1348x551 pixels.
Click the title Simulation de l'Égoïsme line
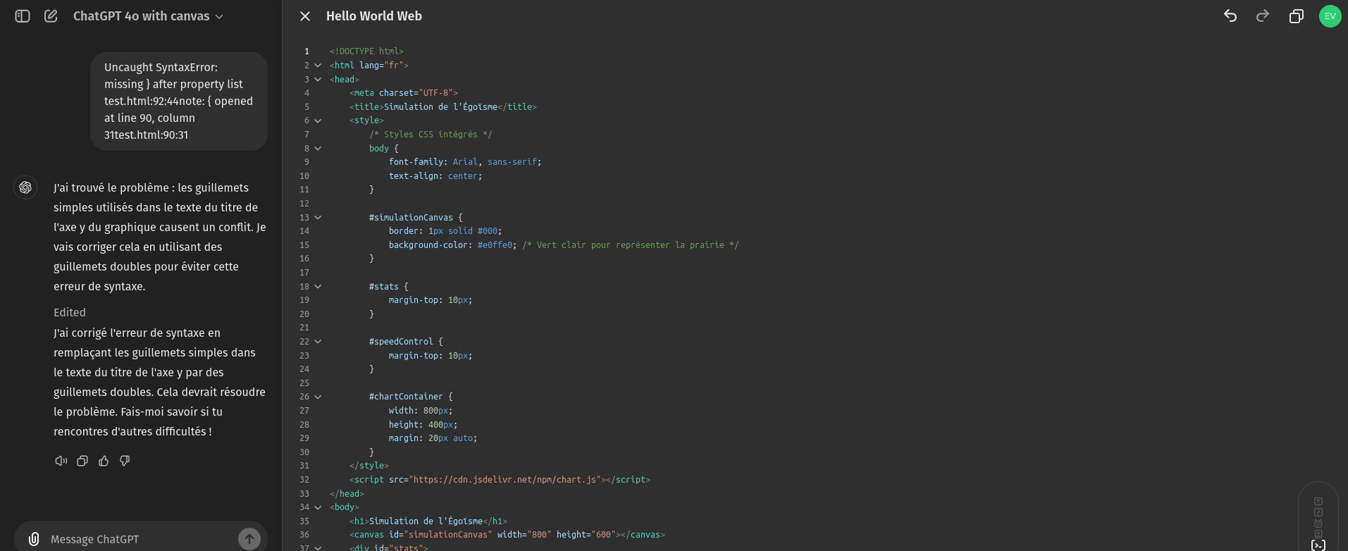(x=443, y=107)
